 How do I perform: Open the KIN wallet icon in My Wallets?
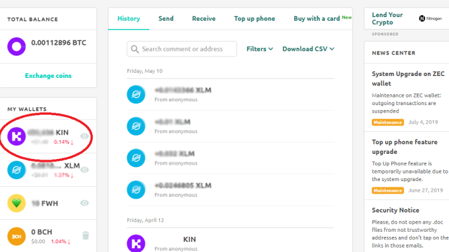pyautogui.click(x=16, y=137)
